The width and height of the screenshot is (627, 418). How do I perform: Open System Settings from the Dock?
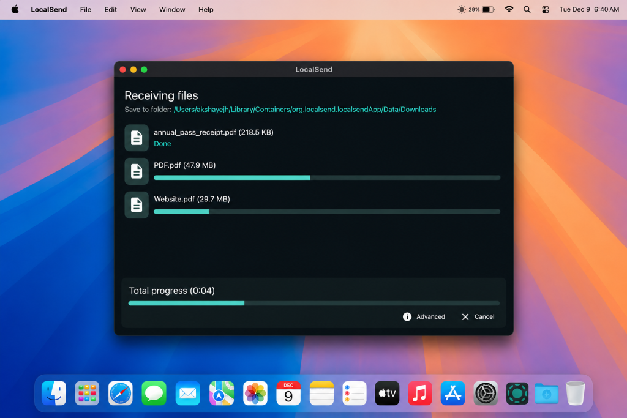pyautogui.click(x=486, y=394)
